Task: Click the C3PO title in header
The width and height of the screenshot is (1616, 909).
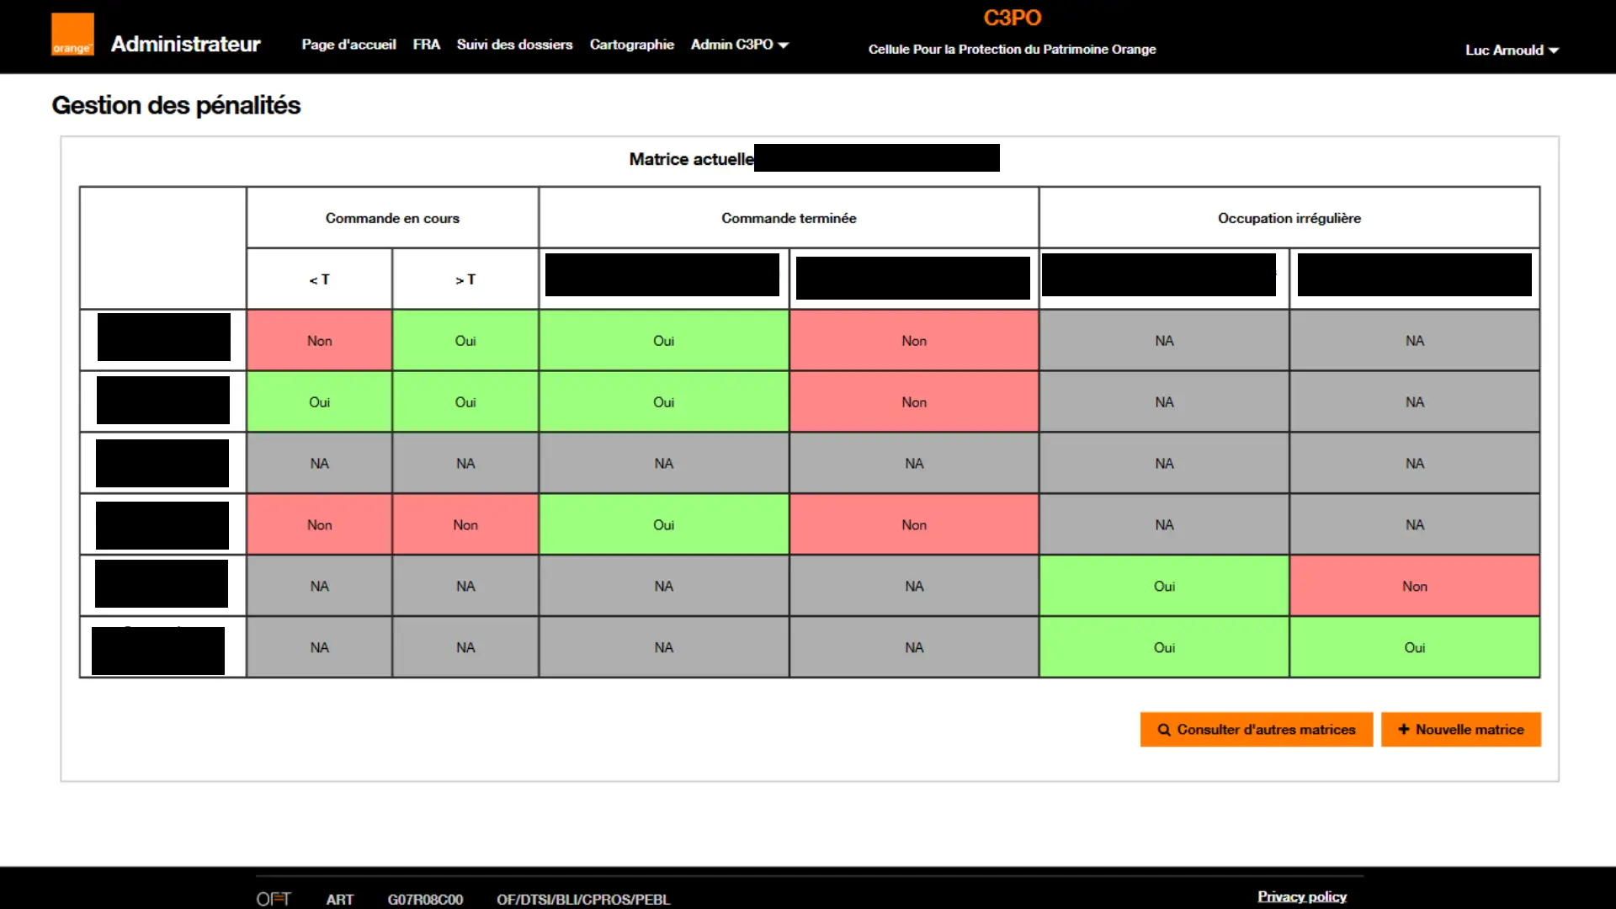Action: (x=1012, y=18)
